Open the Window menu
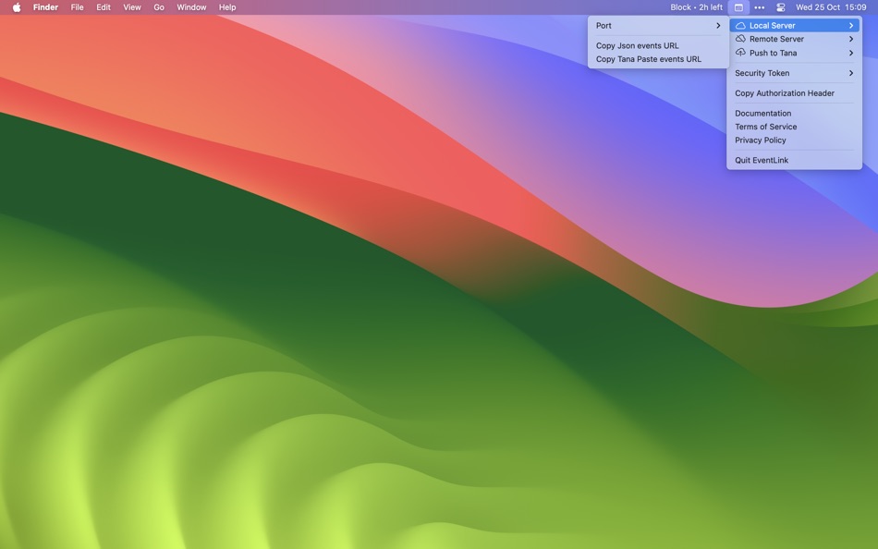 [191, 7]
